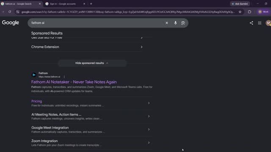Click the Fathom site name above result
The height and width of the screenshot is (152, 271).
click(x=43, y=73)
